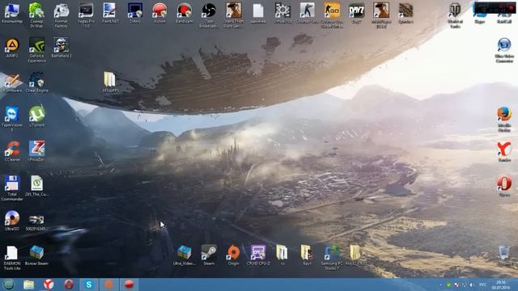This screenshot has height=291, width=518.
Task: Open uTorrent shortcut
Action: 36,116
